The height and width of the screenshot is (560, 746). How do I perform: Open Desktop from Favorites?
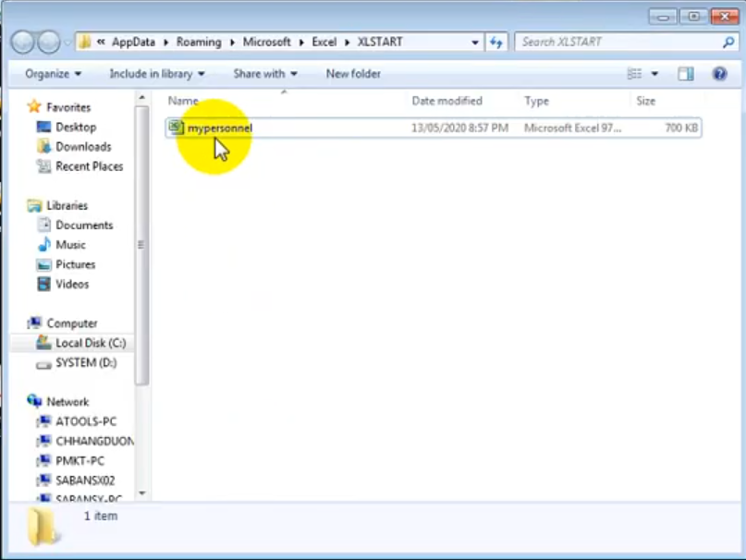coord(76,127)
